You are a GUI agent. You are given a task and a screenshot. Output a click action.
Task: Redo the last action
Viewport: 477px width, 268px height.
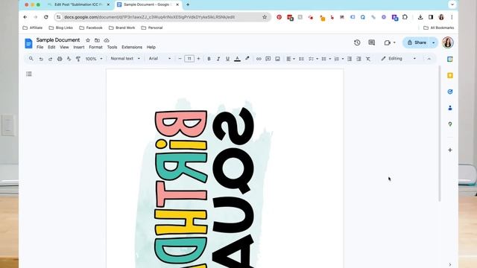[50, 59]
